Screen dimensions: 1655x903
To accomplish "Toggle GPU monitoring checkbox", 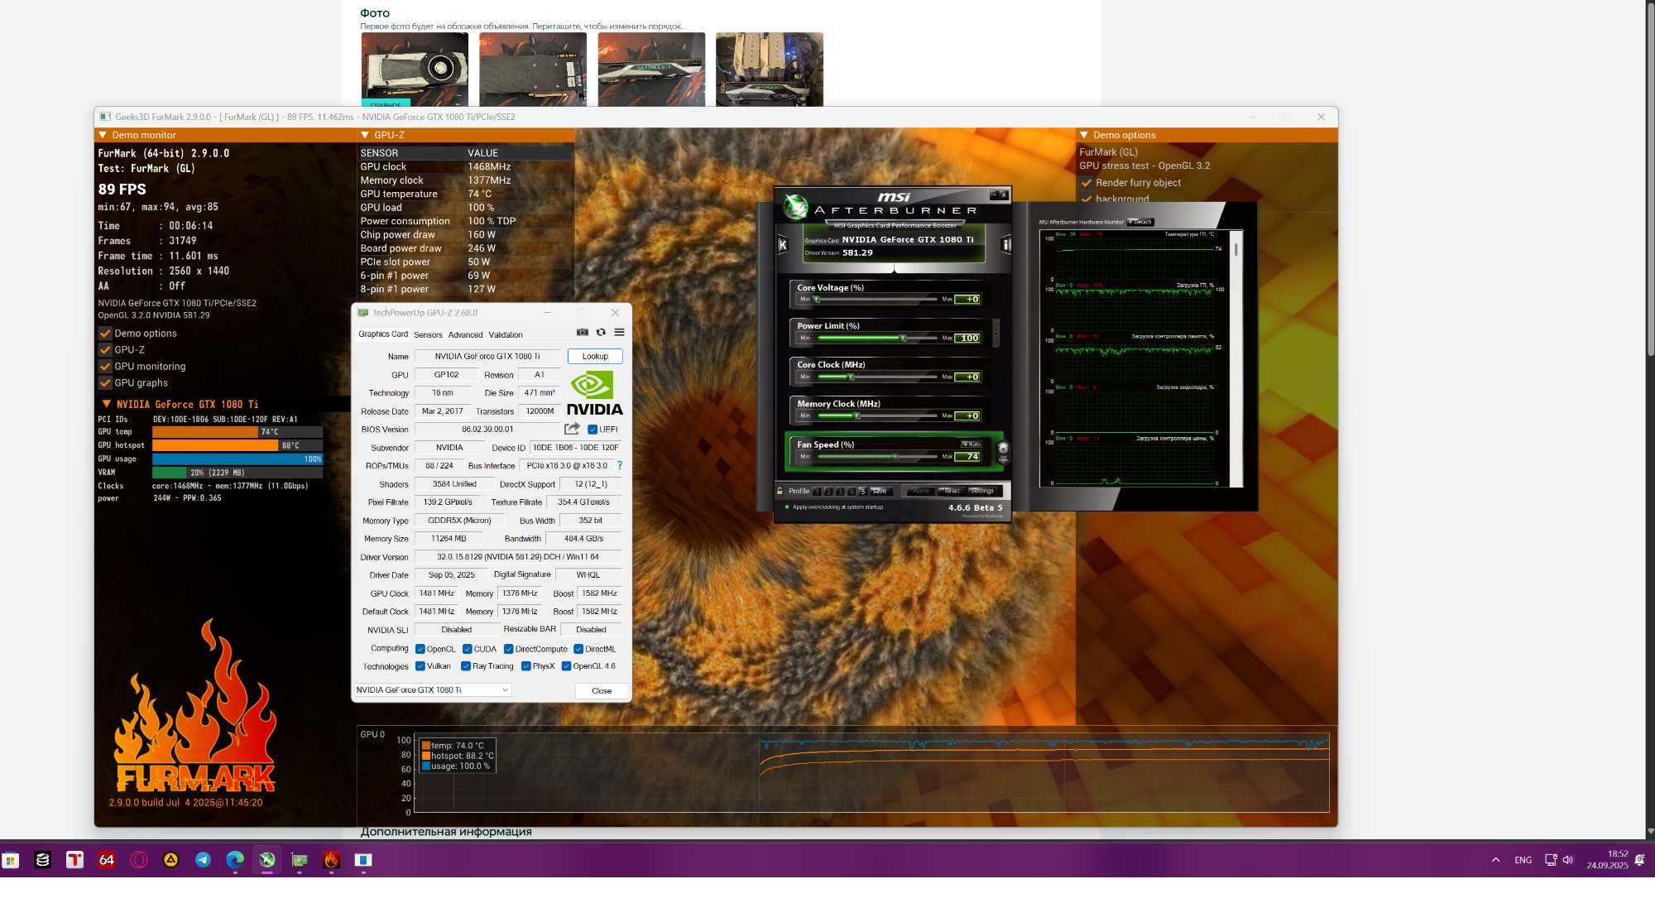I will (x=105, y=366).
